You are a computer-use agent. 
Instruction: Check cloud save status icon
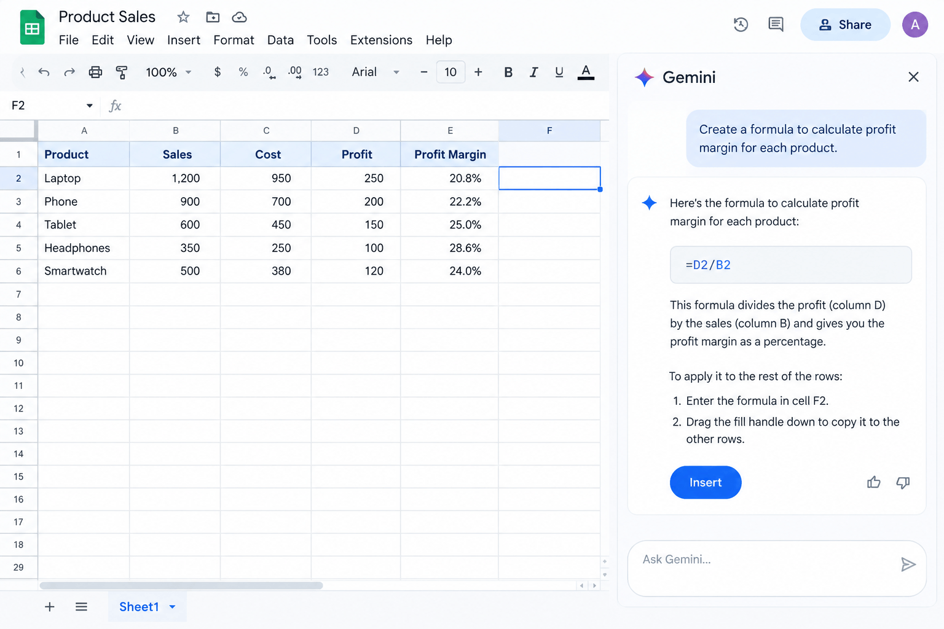tap(239, 17)
